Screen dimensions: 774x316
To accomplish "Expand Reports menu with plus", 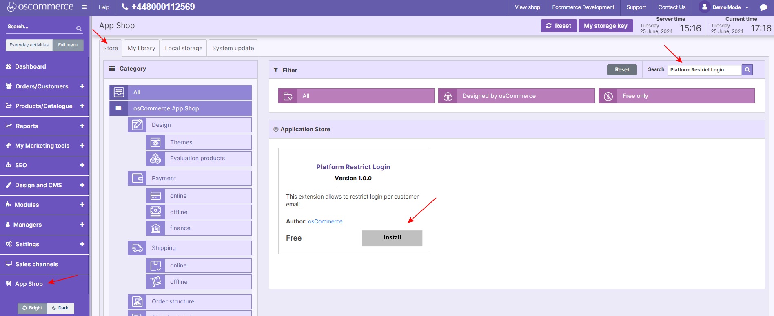I will coord(82,126).
